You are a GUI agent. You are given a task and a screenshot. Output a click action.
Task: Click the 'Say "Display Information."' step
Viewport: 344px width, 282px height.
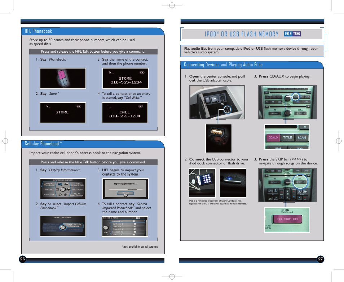58,170
